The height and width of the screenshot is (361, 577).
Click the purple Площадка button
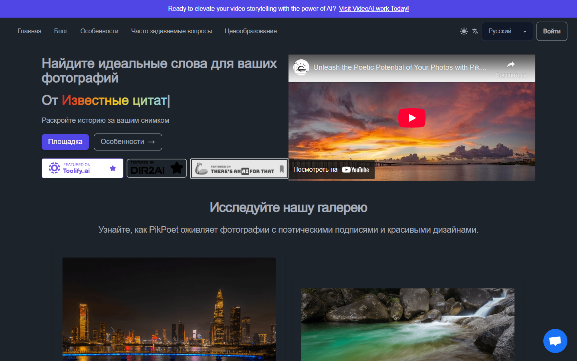(x=65, y=142)
